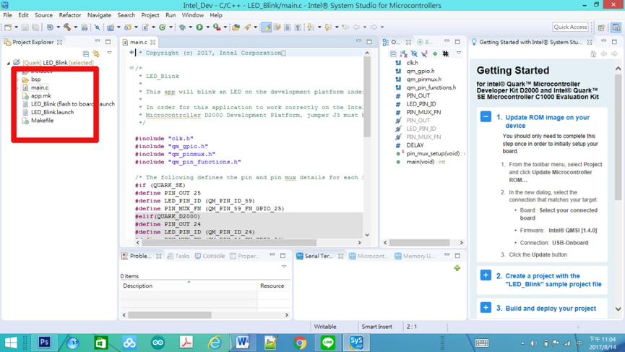Open Chrome from the taskbar
This screenshot has width=625, height=352.
click(300, 343)
